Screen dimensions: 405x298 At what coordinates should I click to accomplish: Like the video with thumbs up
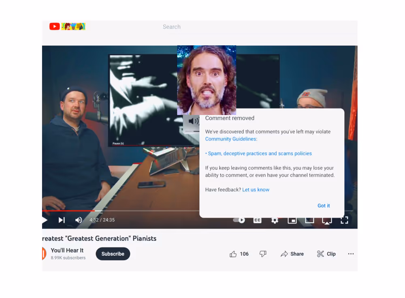(233, 254)
